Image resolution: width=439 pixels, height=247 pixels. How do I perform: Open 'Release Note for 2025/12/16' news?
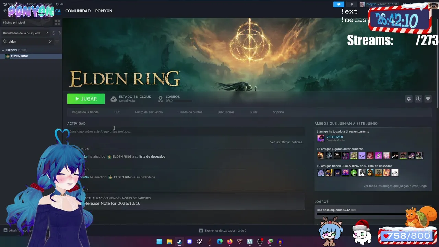[112, 203]
